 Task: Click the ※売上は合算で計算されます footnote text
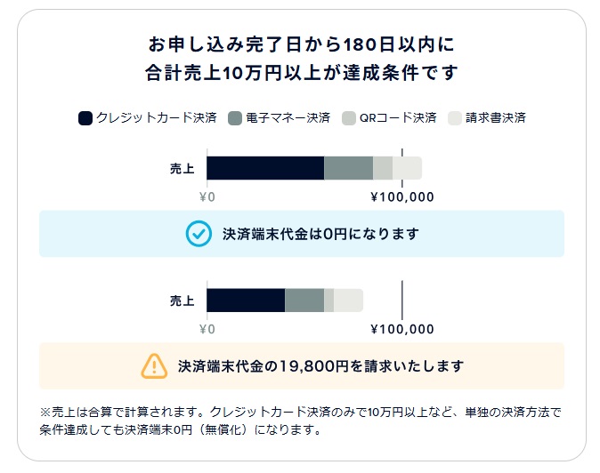coord(300,421)
